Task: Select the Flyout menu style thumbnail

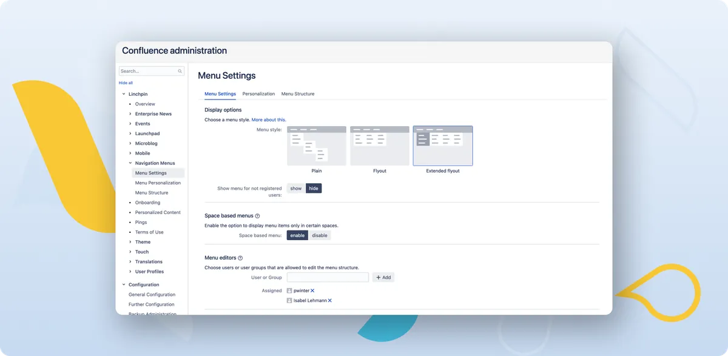Action: (380, 146)
